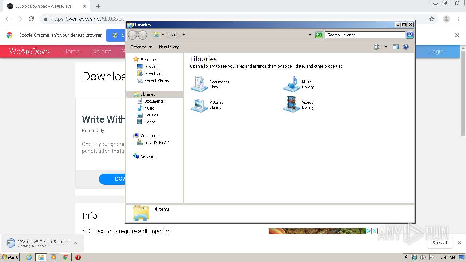Launch Internet Explorer from the taskbar
Screen dimensions: 466x262
(29, 257)
